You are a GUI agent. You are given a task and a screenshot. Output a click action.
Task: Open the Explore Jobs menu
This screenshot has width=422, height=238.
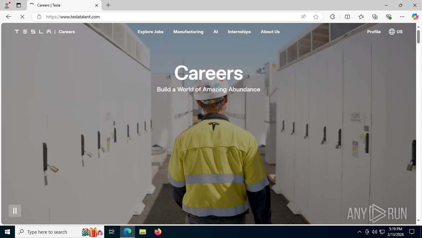(x=150, y=32)
